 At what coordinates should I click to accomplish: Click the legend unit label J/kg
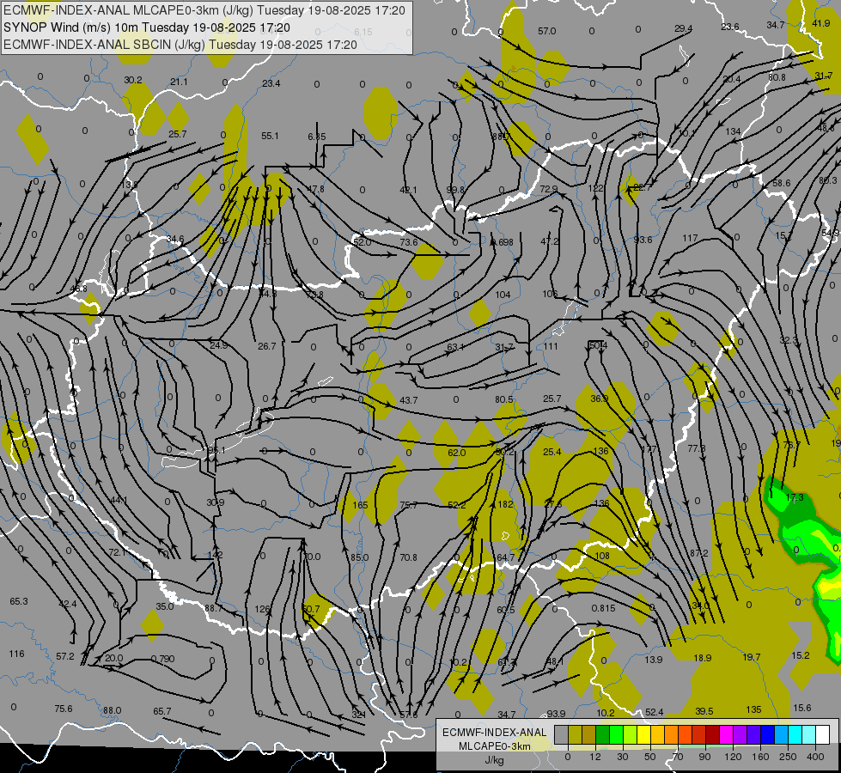(x=494, y=760)
